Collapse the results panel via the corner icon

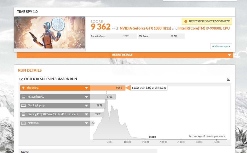tap(228, 79)
